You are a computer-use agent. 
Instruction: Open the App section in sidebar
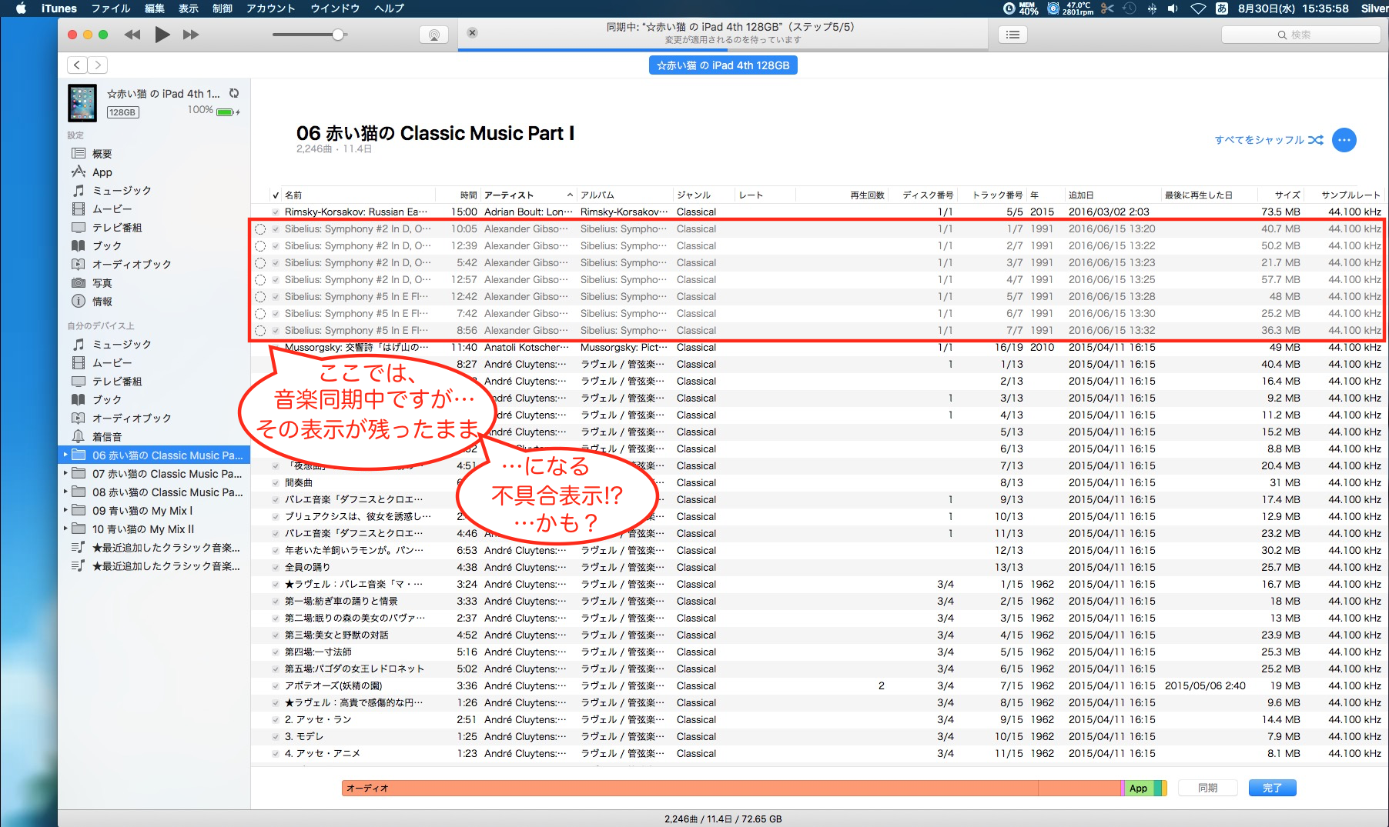(102, 172)
